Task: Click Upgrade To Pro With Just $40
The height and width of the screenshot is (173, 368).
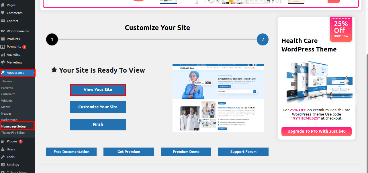Action: 316,132
